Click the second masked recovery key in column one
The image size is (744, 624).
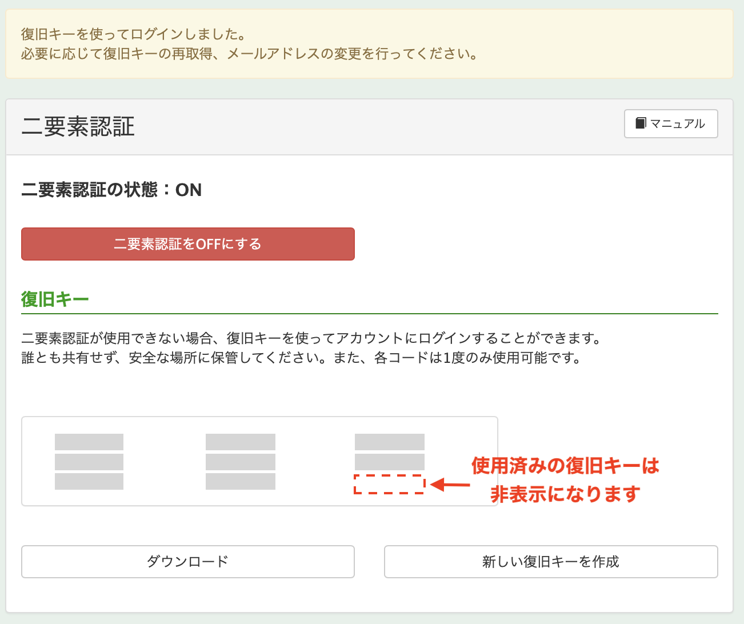coord(89,461)
